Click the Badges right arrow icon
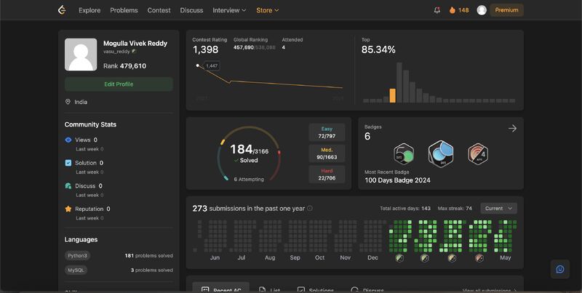This screenshot has width=582, height=293. pos(513,129)
